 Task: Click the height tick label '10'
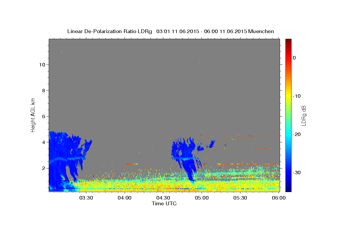pos(42,64)
